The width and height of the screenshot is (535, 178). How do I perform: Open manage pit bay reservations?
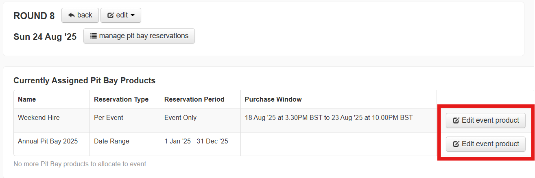tap(139, 36)
